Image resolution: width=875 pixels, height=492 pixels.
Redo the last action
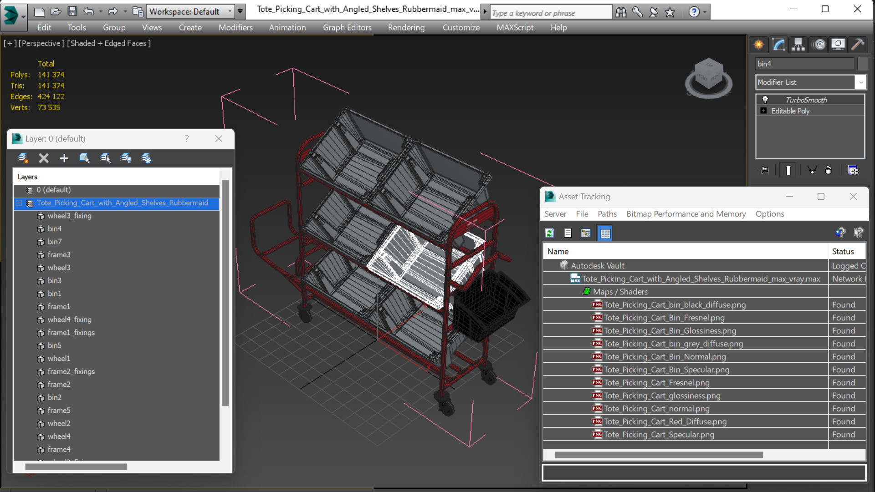pyautogui.click(x=113, y=11)
